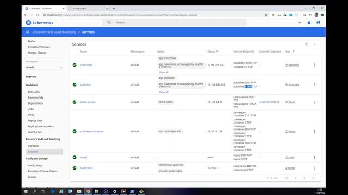Open the Windows Start menu
This screenshot has height=195, width=348.
pyautogui.click(x=26, y=191)
